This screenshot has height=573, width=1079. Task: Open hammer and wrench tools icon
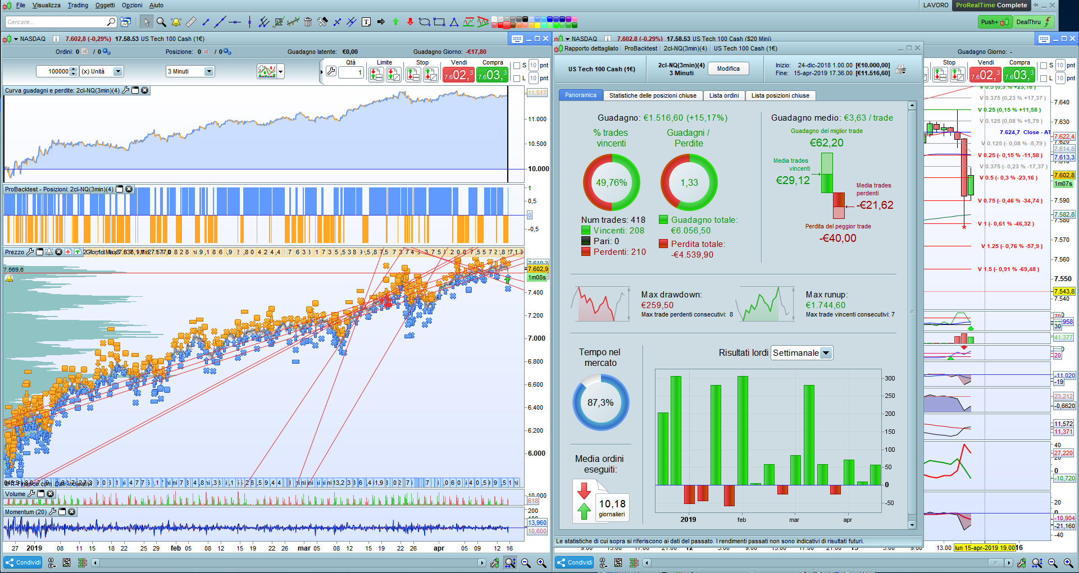[322, 22]
